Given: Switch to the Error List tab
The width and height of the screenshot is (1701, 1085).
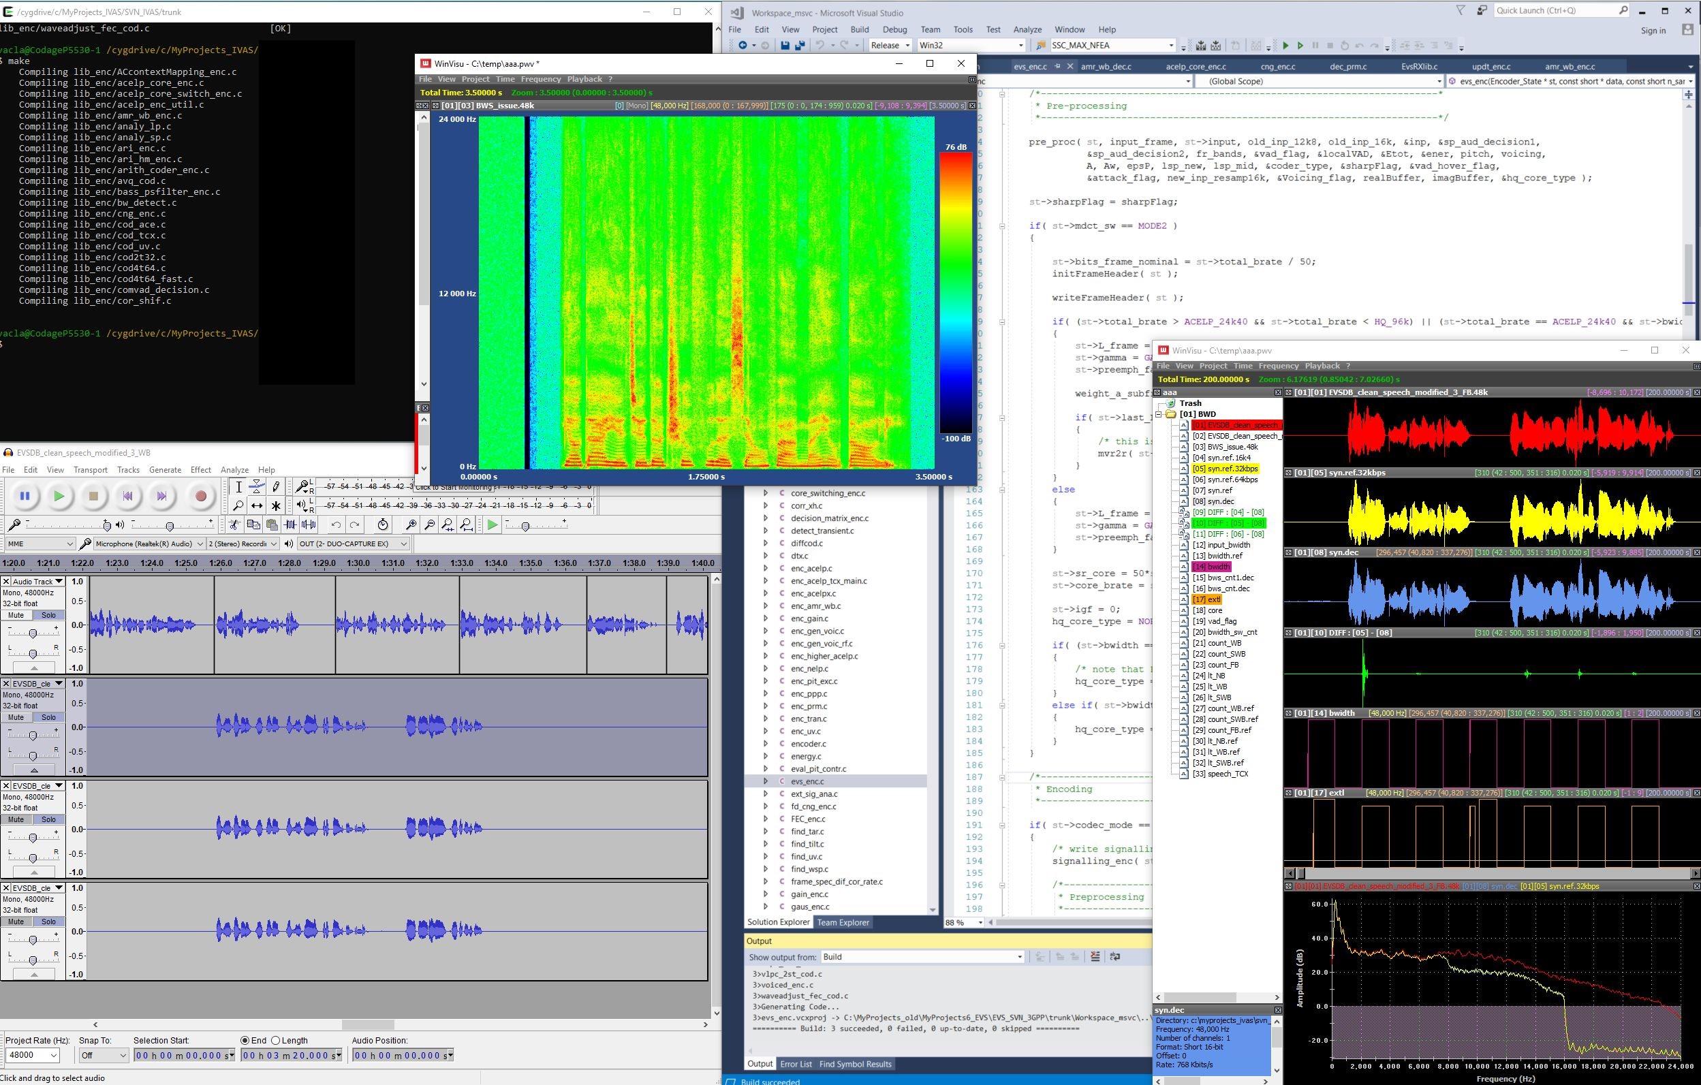Looking at the screenshot, I should (x=796, y=1064).
